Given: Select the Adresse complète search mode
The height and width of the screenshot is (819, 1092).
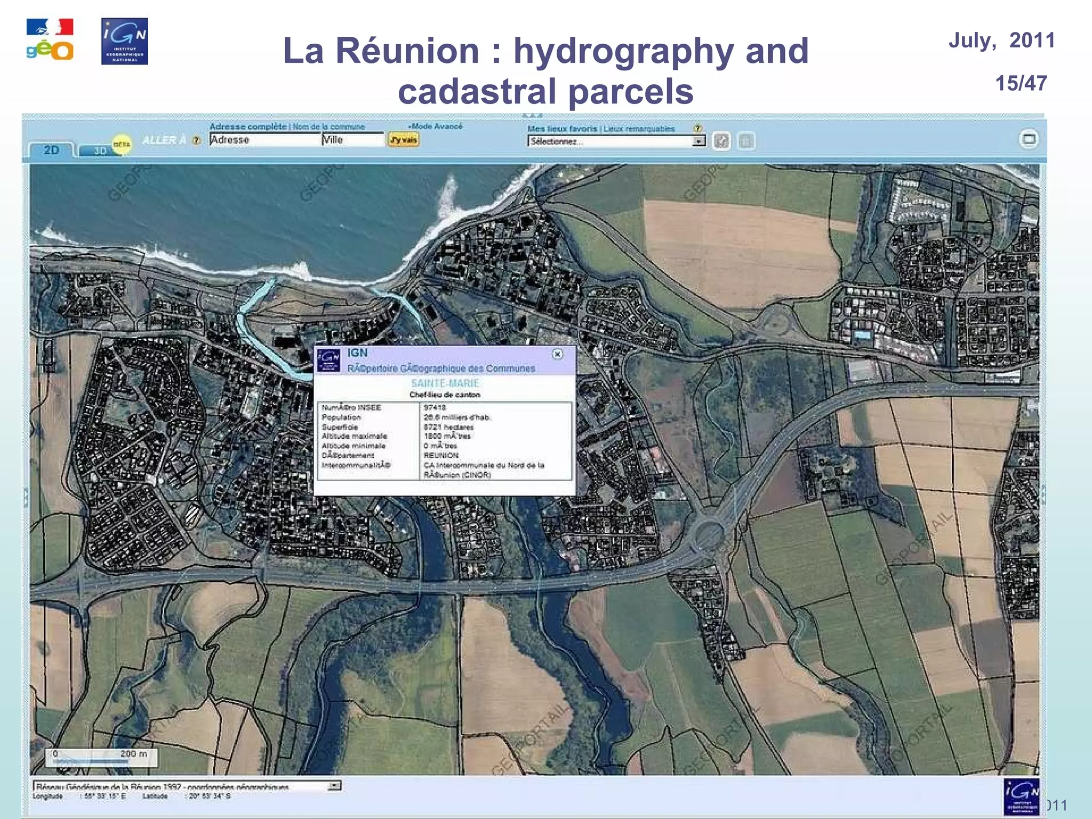Looking at the screenshot, I should coord(248,126).
